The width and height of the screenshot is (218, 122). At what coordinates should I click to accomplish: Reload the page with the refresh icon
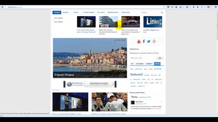pyautogui.click(x=164, y=7)
